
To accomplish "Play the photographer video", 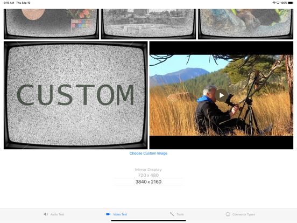I will coord(221,95).
